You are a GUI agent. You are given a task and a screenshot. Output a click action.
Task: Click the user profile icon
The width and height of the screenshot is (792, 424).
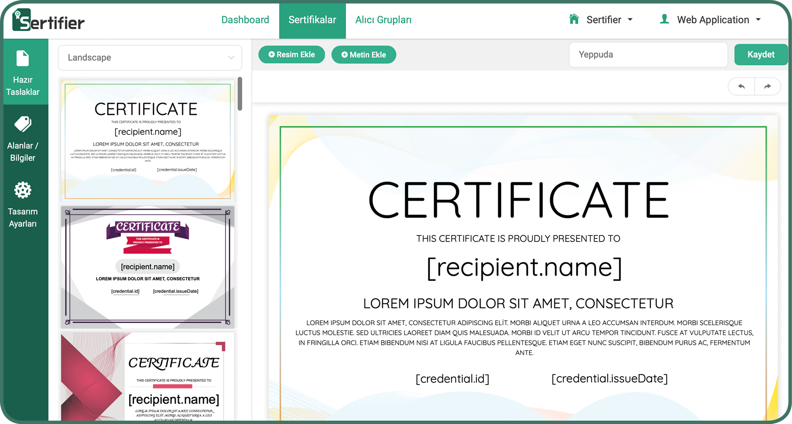664,19
